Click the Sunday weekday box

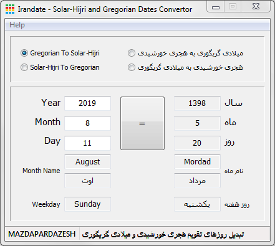click(87, 204)
